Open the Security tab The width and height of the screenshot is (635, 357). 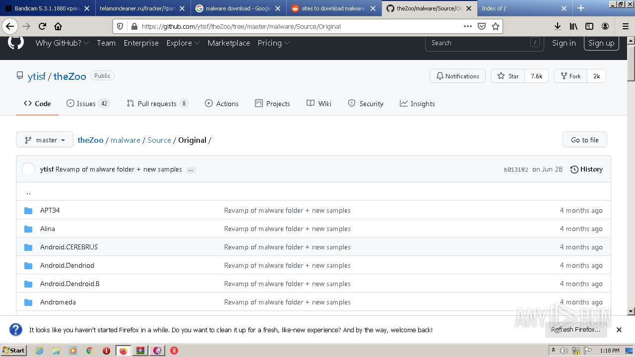pos(366,104)
